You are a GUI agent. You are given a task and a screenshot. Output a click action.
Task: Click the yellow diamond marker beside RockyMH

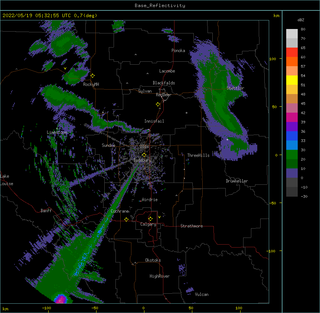[x=93, y=76]
